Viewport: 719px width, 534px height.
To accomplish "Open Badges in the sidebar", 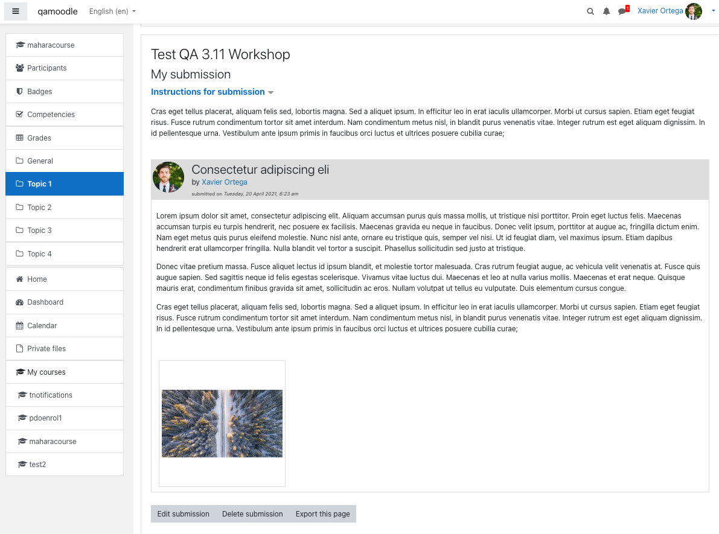I will [65, 91].
